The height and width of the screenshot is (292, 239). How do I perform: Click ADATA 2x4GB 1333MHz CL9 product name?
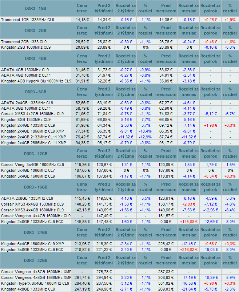[x=27, y=103]
